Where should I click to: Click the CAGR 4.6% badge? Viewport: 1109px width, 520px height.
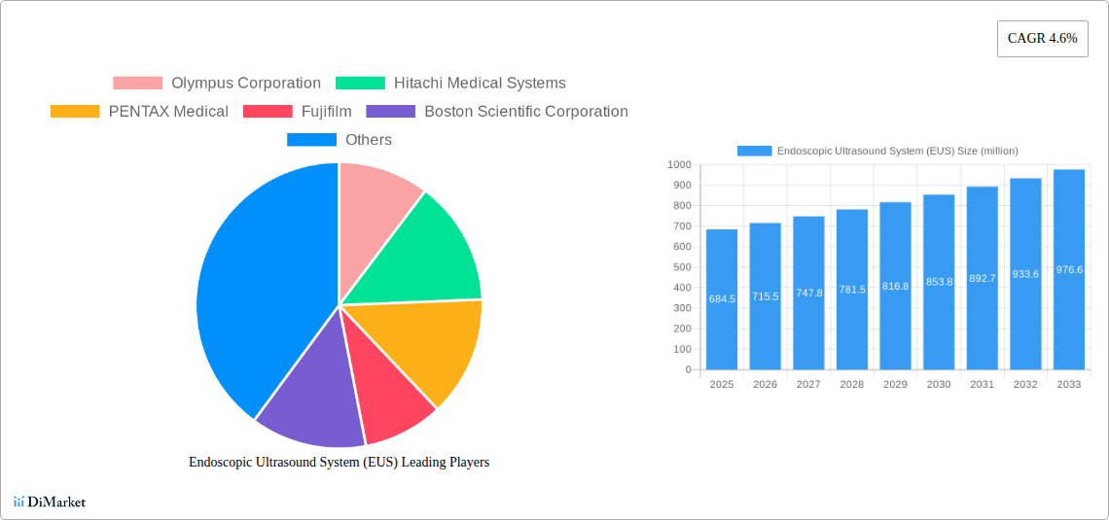[1042, 39]
